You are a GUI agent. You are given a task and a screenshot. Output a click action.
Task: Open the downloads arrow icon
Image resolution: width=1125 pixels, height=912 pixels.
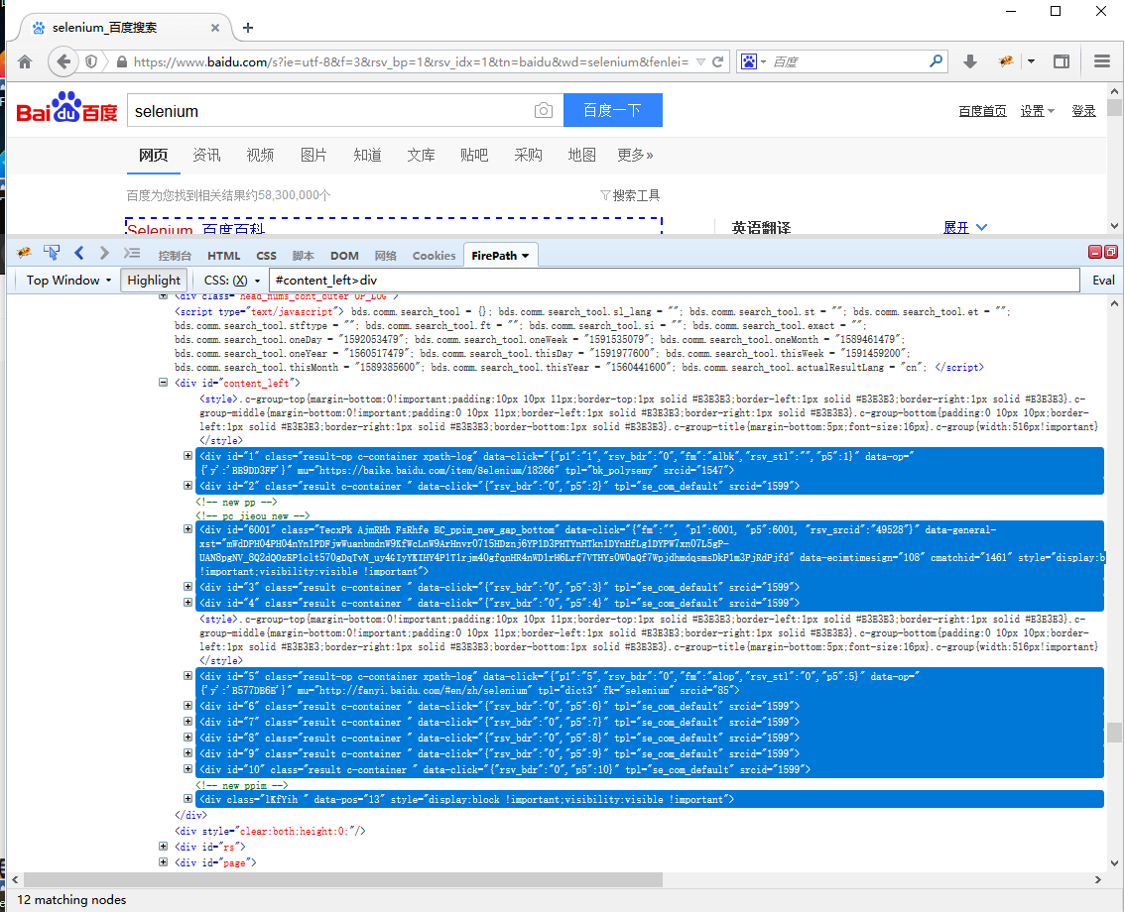970,61
